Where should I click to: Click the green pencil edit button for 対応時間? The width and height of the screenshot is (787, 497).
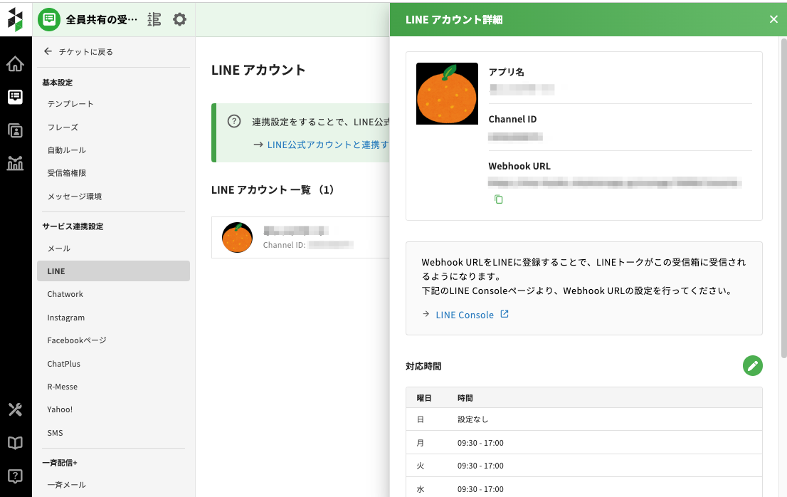752,365
